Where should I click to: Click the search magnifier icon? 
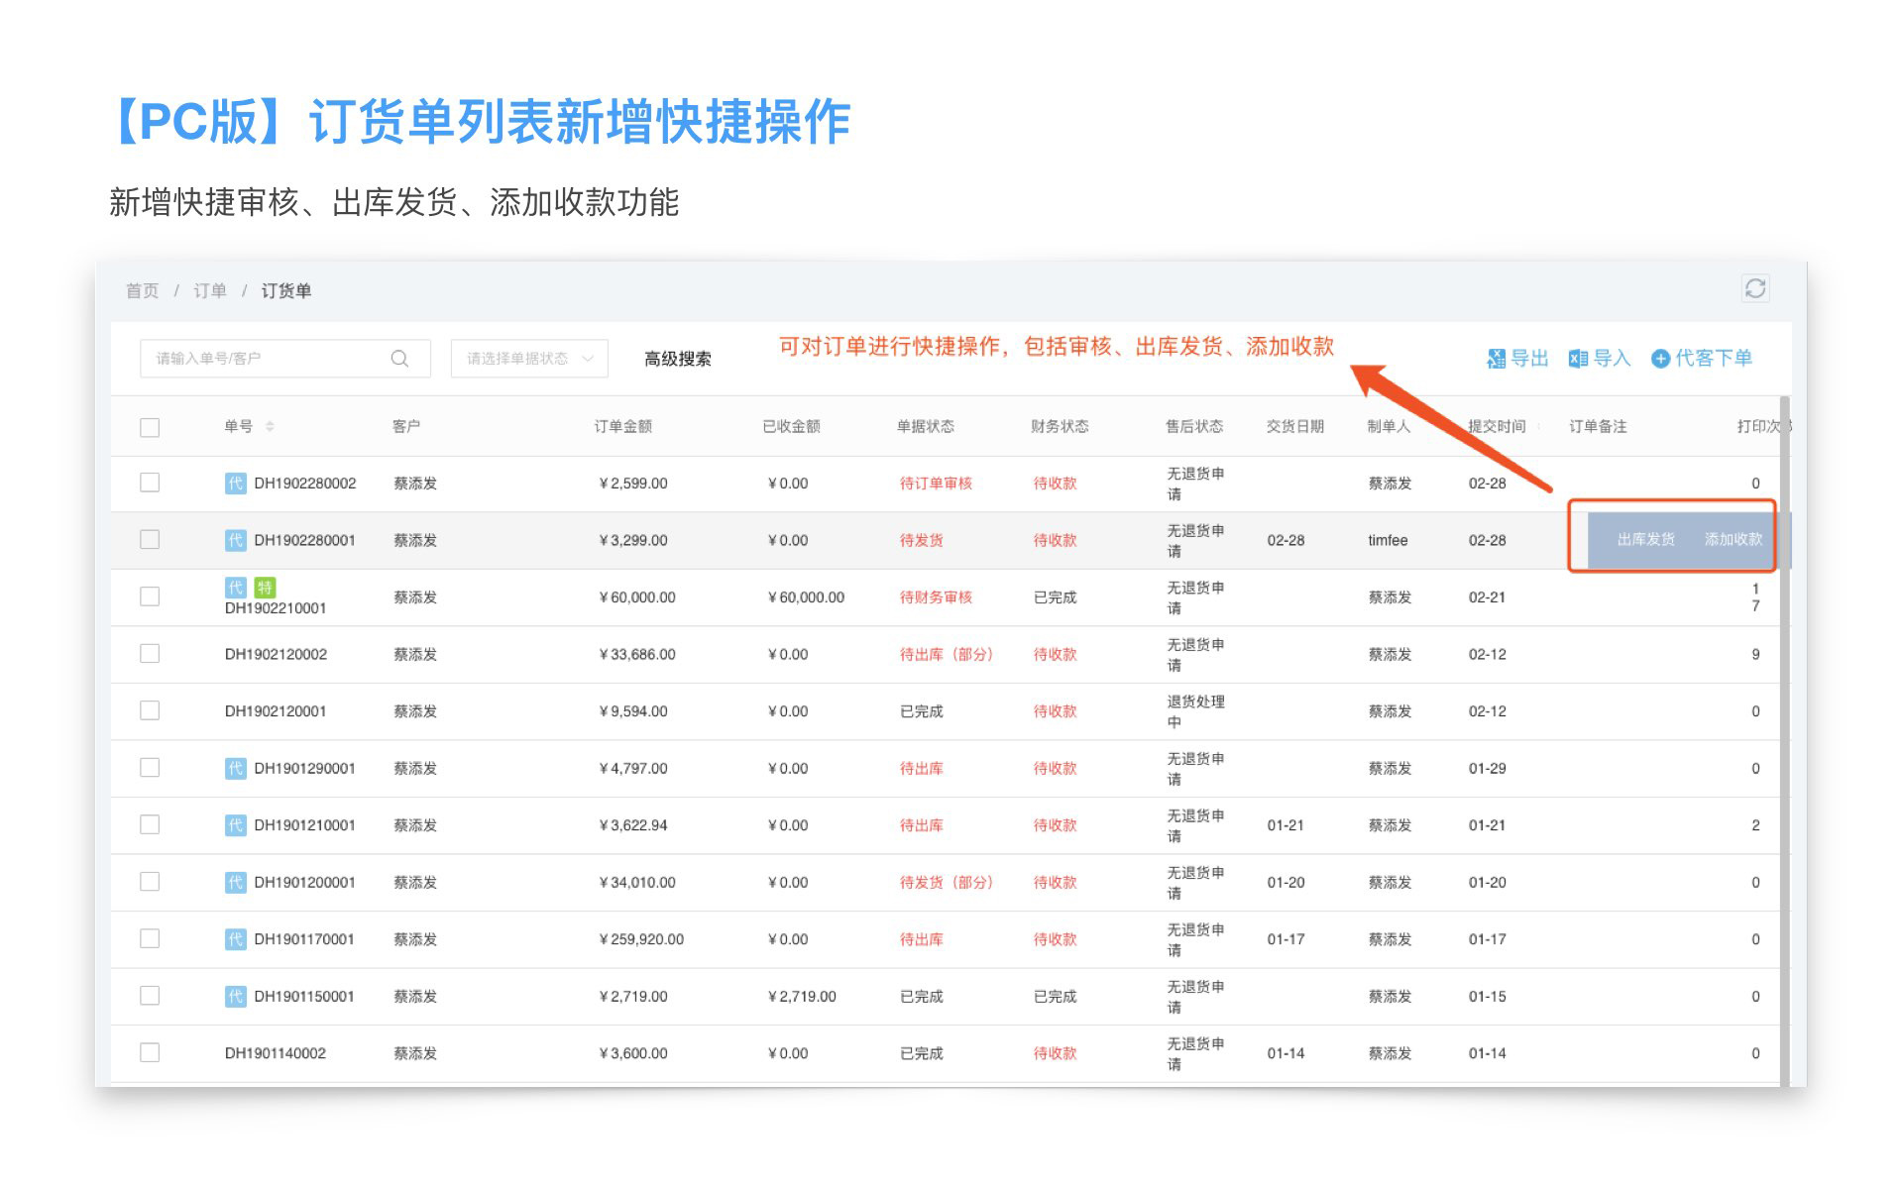pos(399,359)
